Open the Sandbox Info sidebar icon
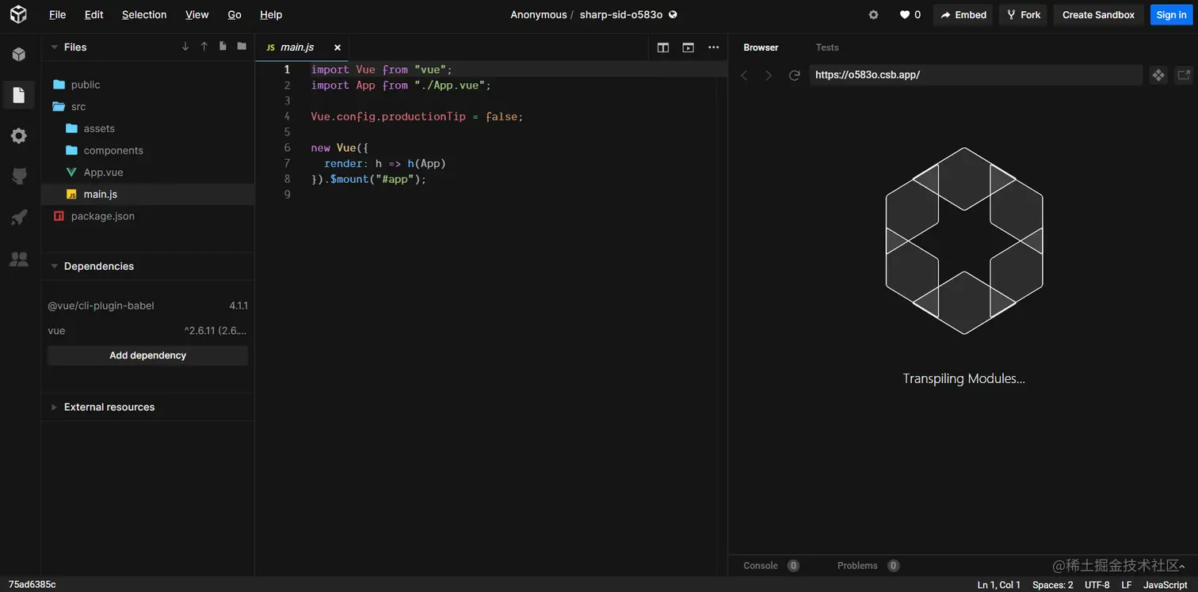 [18, 55]
